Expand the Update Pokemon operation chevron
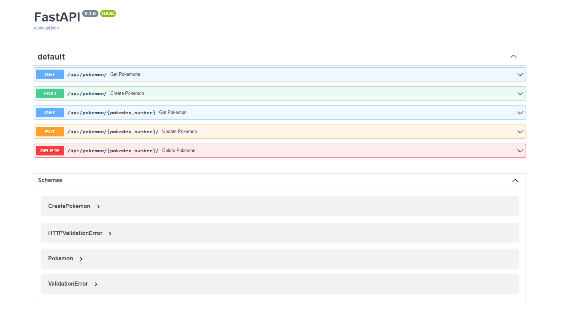562x314 pixels. pos(520,131)
